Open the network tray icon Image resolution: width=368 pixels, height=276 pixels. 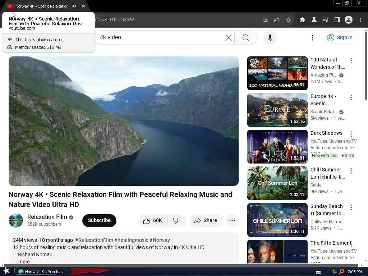[x=335, y=272]
